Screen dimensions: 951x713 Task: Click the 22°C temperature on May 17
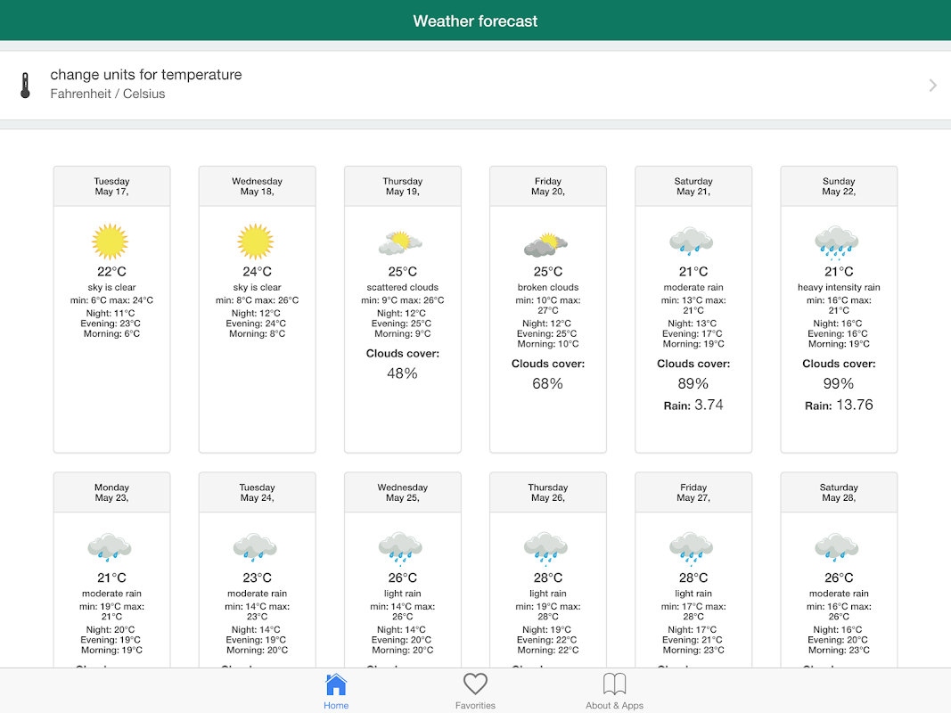click(111, 272)
